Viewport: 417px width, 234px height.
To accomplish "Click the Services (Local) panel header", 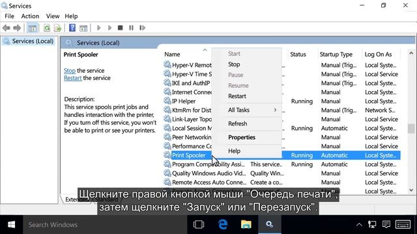I will click(x=98, y=43).
